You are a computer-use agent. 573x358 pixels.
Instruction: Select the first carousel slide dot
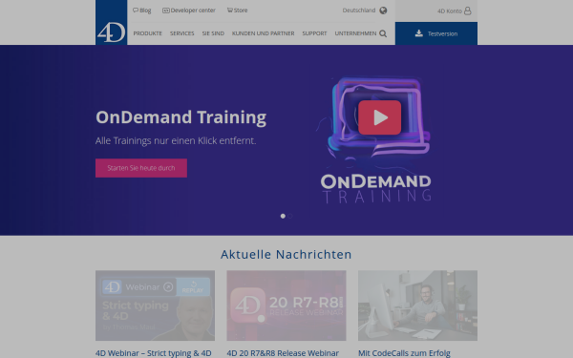tap(283, 217)
